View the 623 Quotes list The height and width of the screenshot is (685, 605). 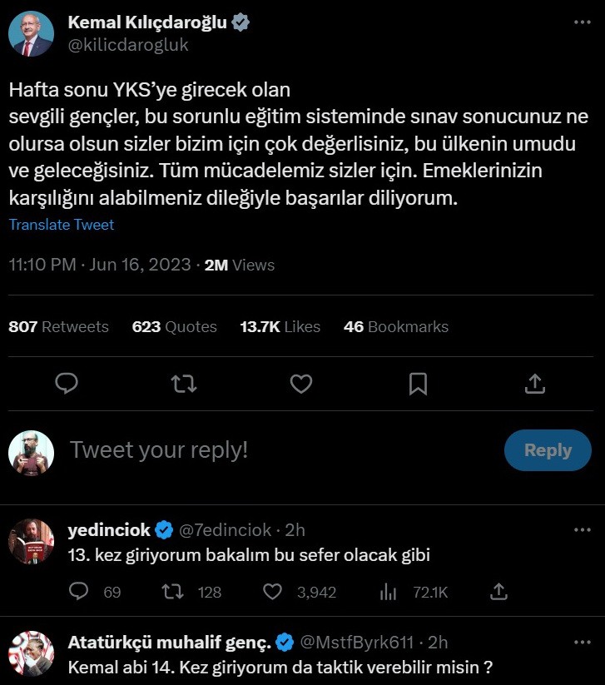tap(175, 327)
